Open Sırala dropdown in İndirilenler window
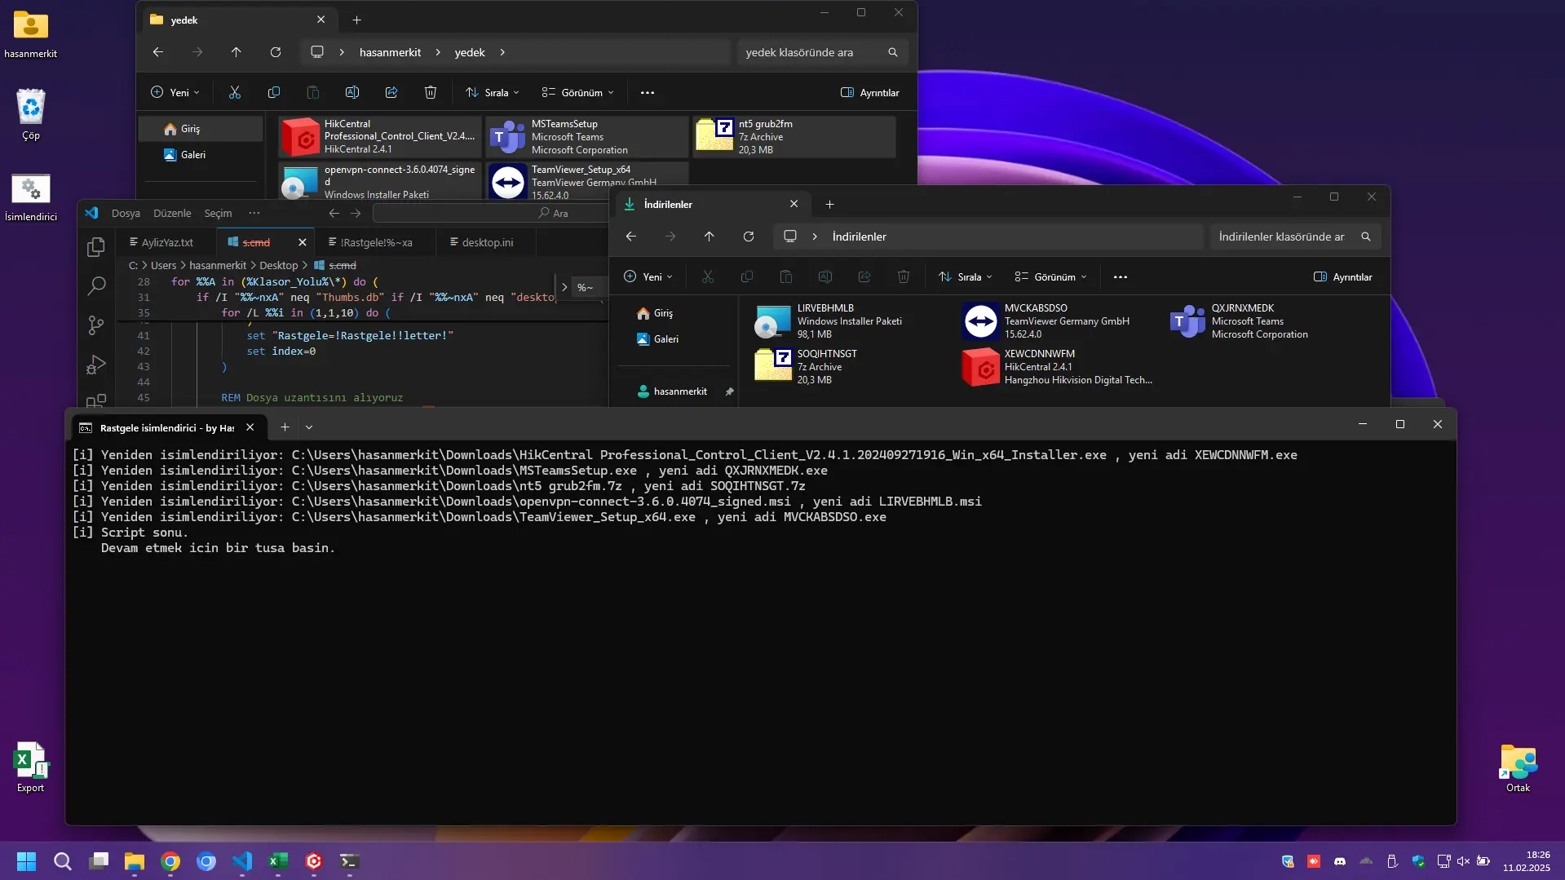Screen dimensions: 1565x880 coord(965,277)
